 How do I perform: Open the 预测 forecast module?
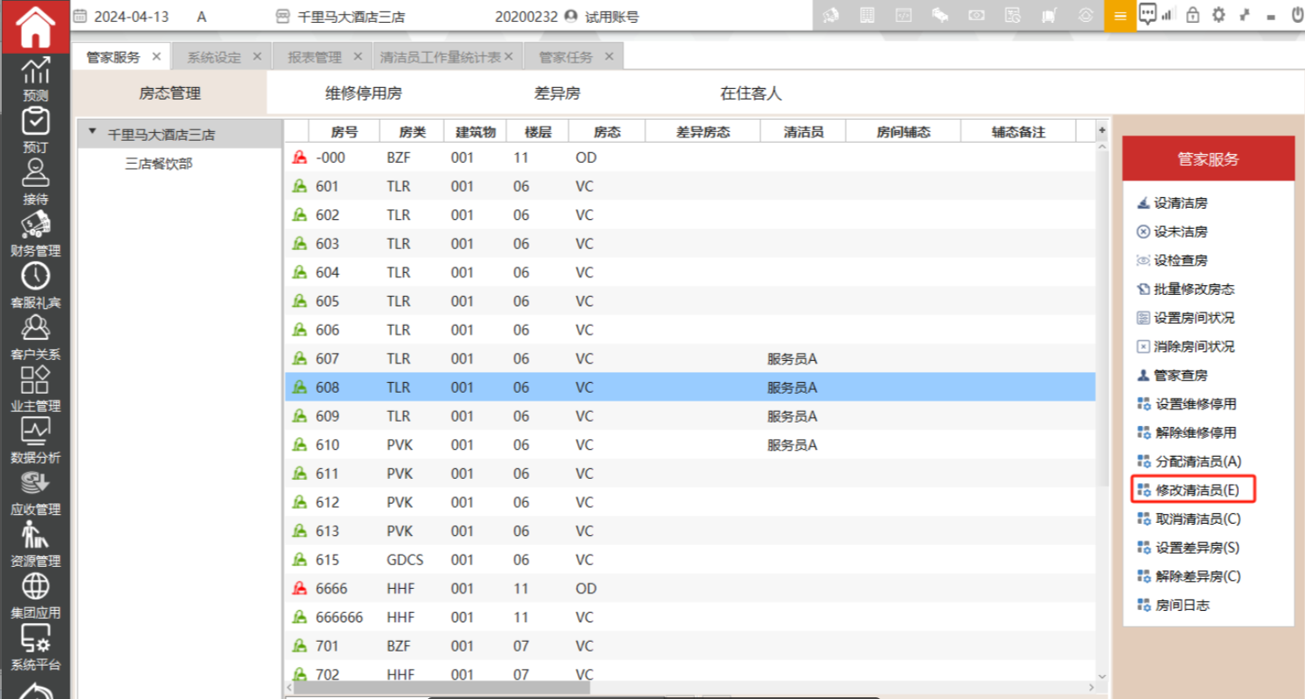click(35, 79)
